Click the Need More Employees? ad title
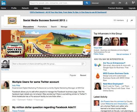The width and height of the screenshot is (137, 112). [x=113, y=84]
